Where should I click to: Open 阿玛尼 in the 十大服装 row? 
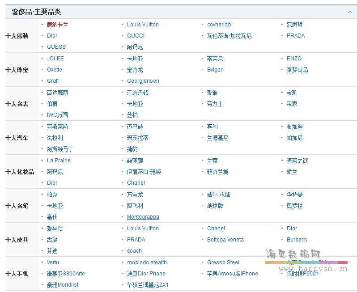[x=135, y=47]
